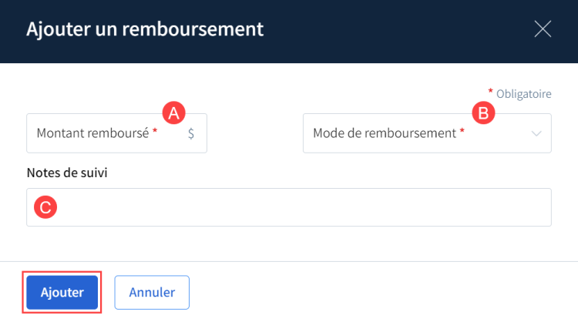578x329 pixels.
Task: Click the red asterisk beside Obligatoire
Action: pyautogui.click(x=491, y=92)
